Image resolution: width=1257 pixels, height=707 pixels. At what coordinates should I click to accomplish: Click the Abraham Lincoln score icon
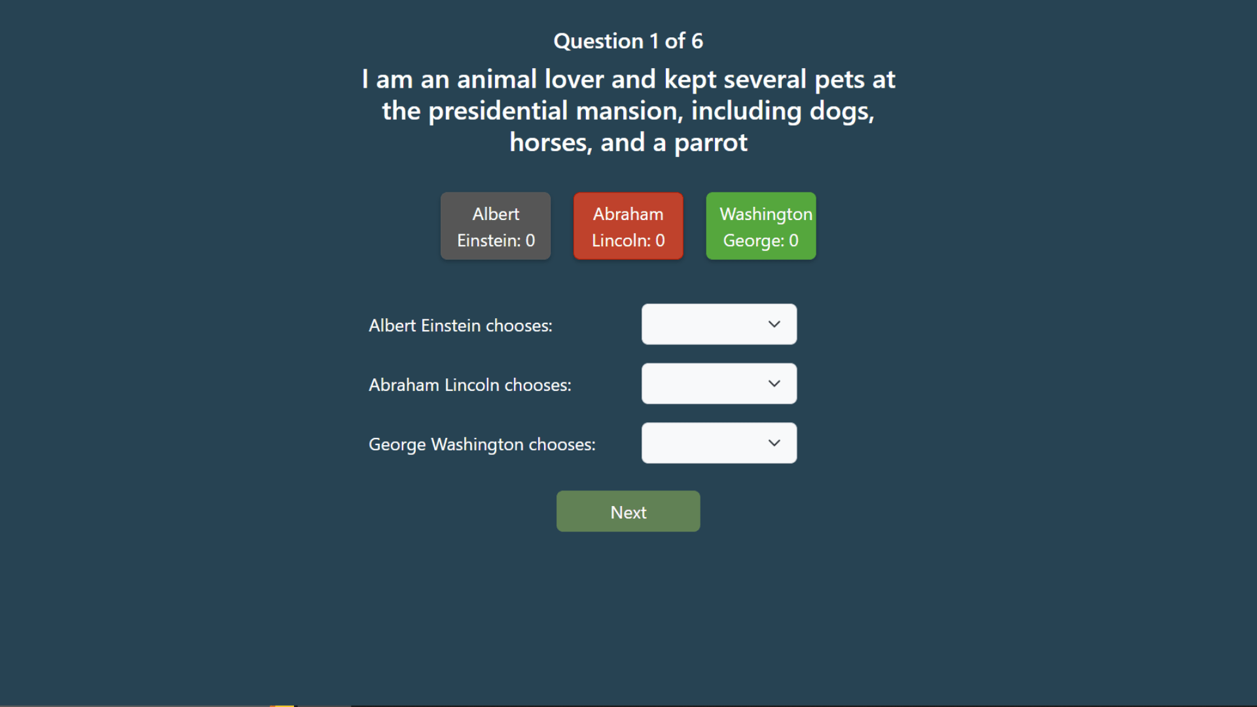(x=628, y=226)
